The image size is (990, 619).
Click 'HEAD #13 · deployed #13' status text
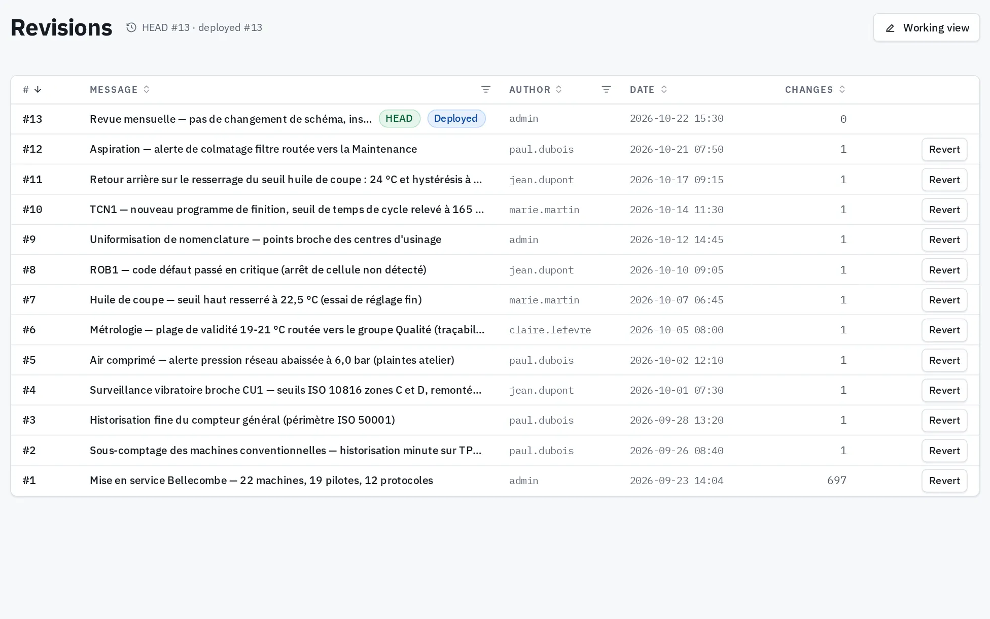[202, 27]
